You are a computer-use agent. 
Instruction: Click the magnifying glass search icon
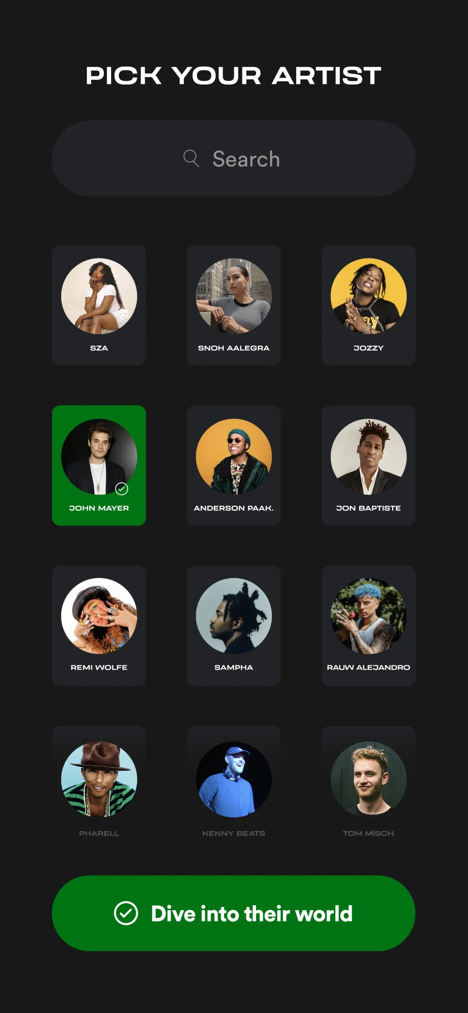click(x=191, y=158)
